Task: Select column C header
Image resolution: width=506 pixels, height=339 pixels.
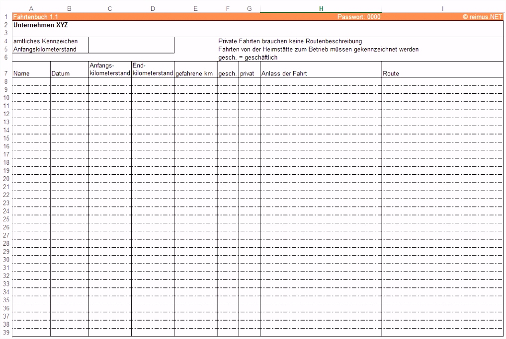Action: (x=110, y=9)
